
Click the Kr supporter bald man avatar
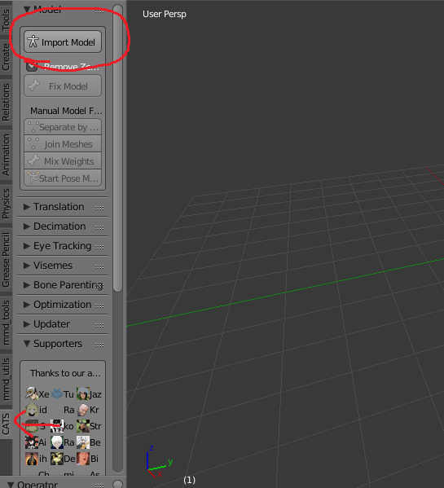[x=83, y=410]
